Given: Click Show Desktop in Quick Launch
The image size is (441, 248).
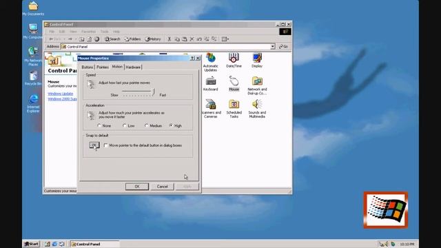Looking at the screenshot, I should [x=48, y=244].
